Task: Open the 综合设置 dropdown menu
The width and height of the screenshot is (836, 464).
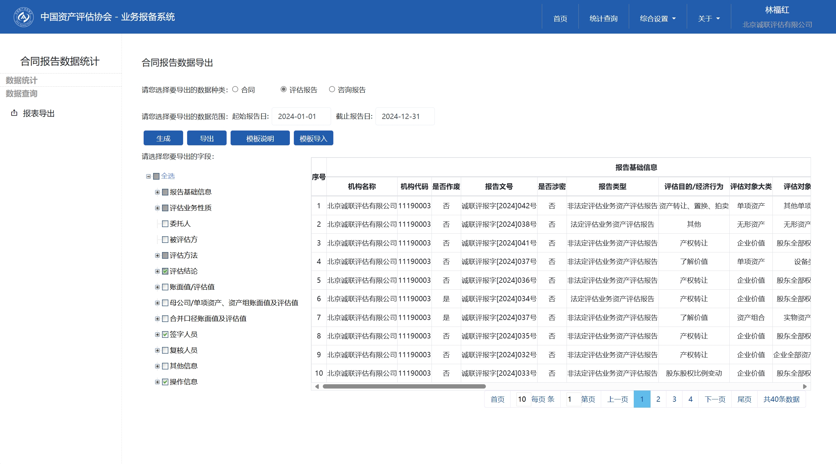Action: [x=657, y=18]
